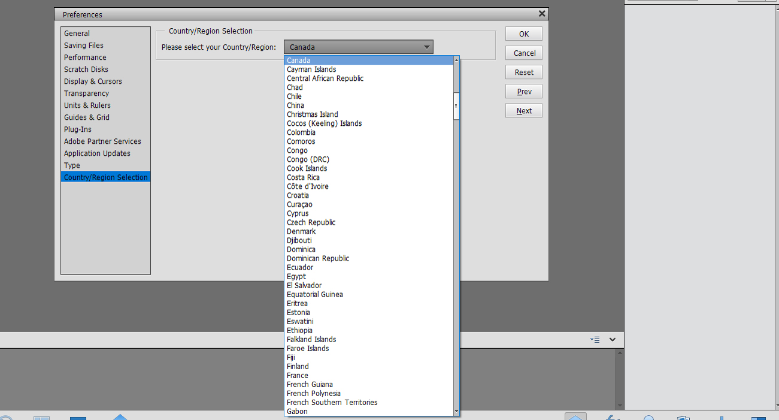Click the country list scrollbar thumb
The width and height of the screenshot is (779, 420).
point(456,106)
